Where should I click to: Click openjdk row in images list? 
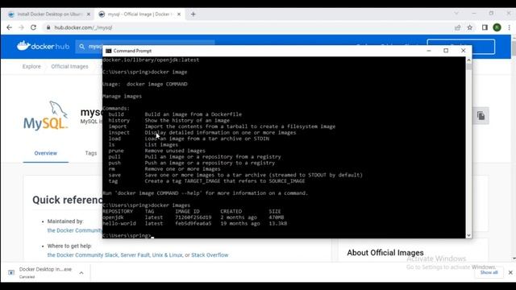point(193,217)
